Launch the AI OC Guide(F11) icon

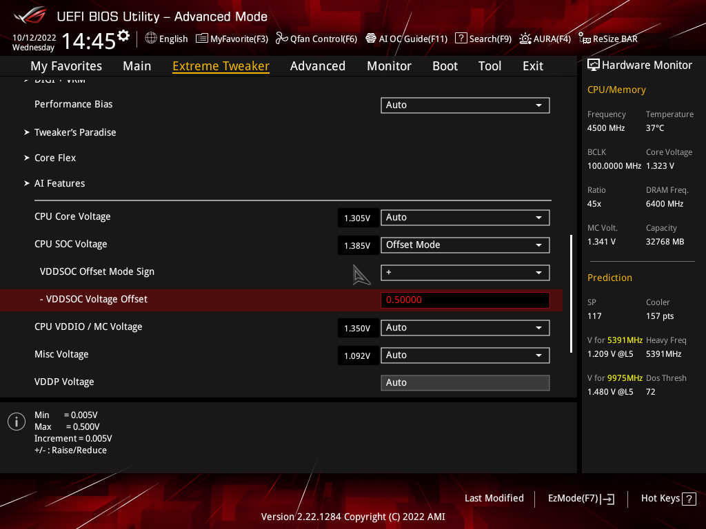coord(370,39)
